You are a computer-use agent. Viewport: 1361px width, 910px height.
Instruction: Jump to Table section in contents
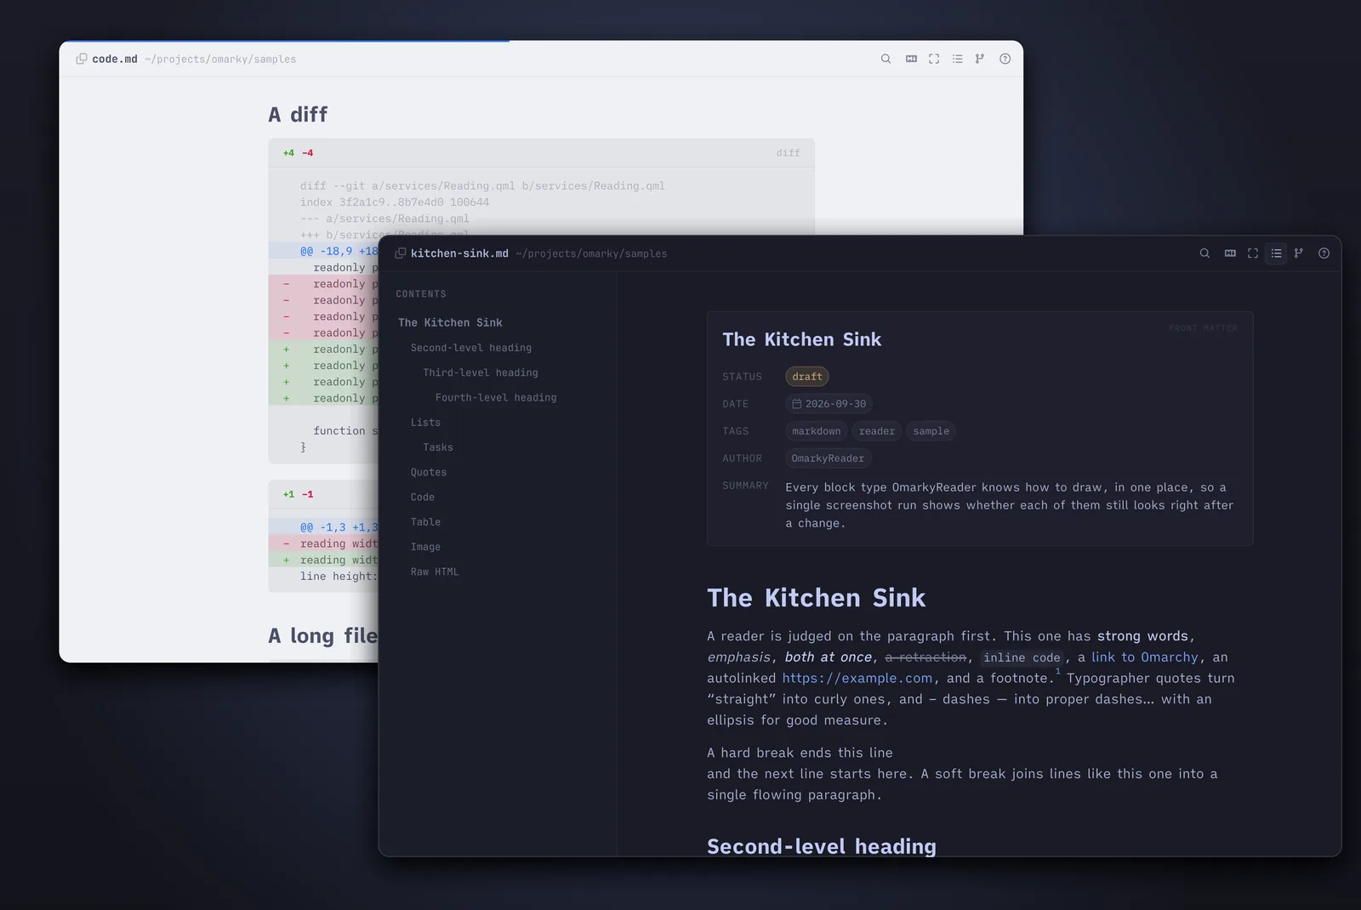coord(425,522)
